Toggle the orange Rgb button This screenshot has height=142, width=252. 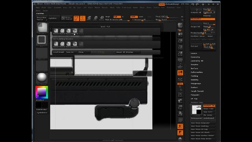click(x=117, y=17)
